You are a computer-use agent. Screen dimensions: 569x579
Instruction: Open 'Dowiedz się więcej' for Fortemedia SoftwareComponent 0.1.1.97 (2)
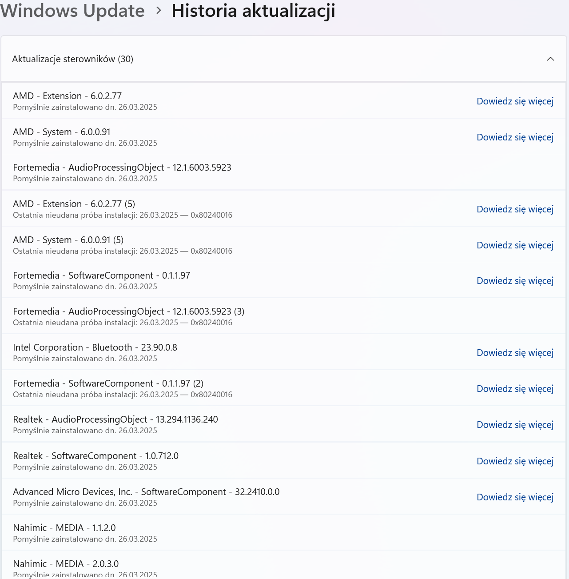click(x=515, y=389)
